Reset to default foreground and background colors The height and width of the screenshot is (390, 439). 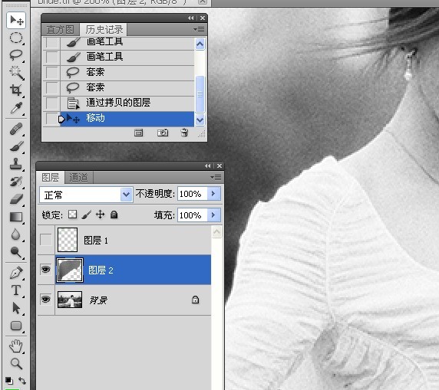point(8,381)
